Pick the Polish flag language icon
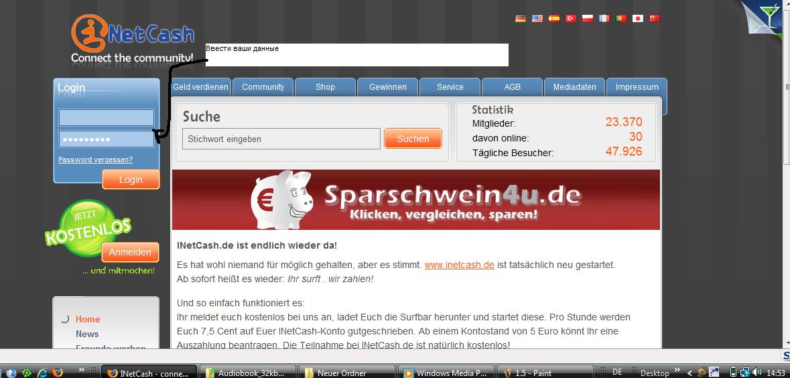The width and height of the screenshot is (790, 378). (x=588, y=19)
